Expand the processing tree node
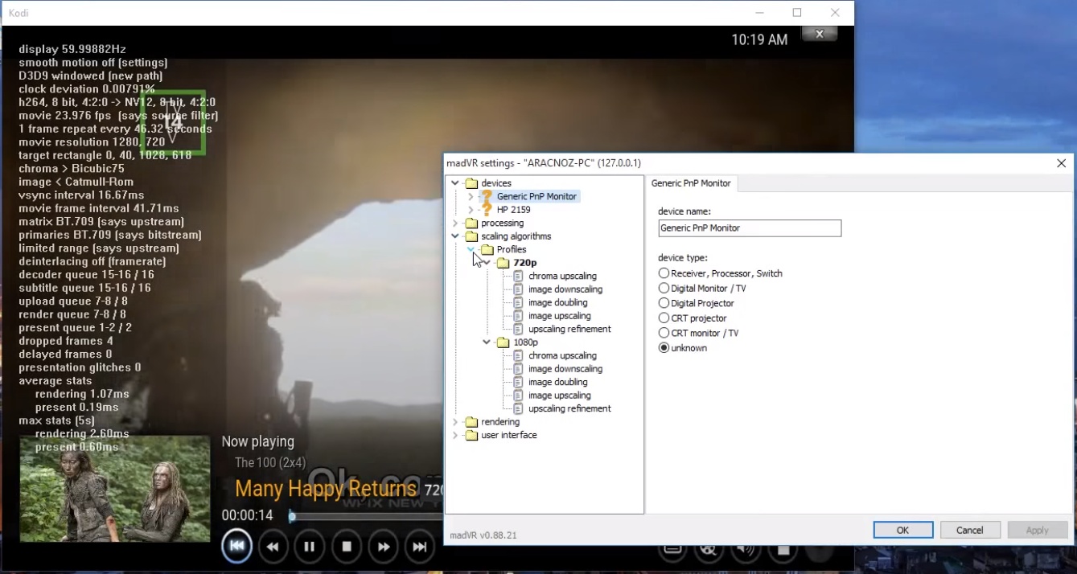 click(x=455, y=223)
